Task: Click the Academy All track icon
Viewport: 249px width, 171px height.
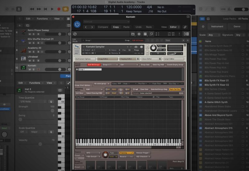Action: 23,50
